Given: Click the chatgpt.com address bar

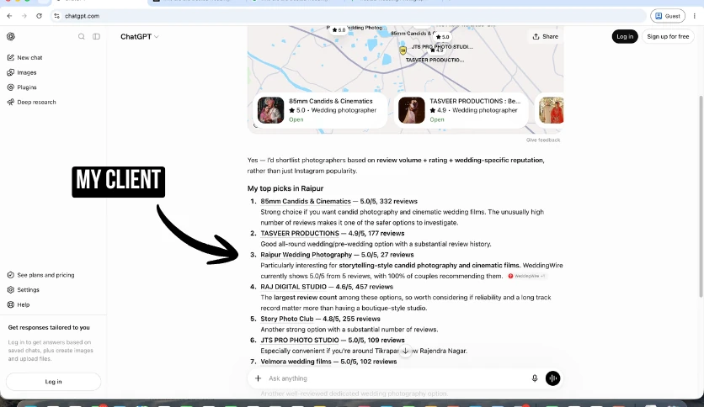Looking at the screenshot, I should pyautogui.click(x=348, y=16).
